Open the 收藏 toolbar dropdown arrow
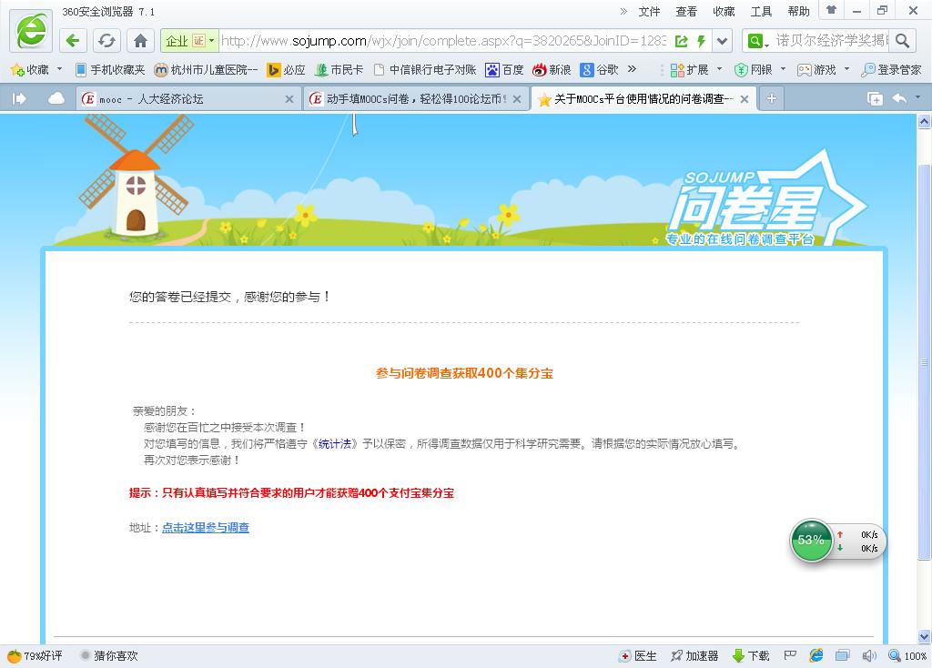The height and width of the screenshot is (668, 932). [x=59, y=69]
